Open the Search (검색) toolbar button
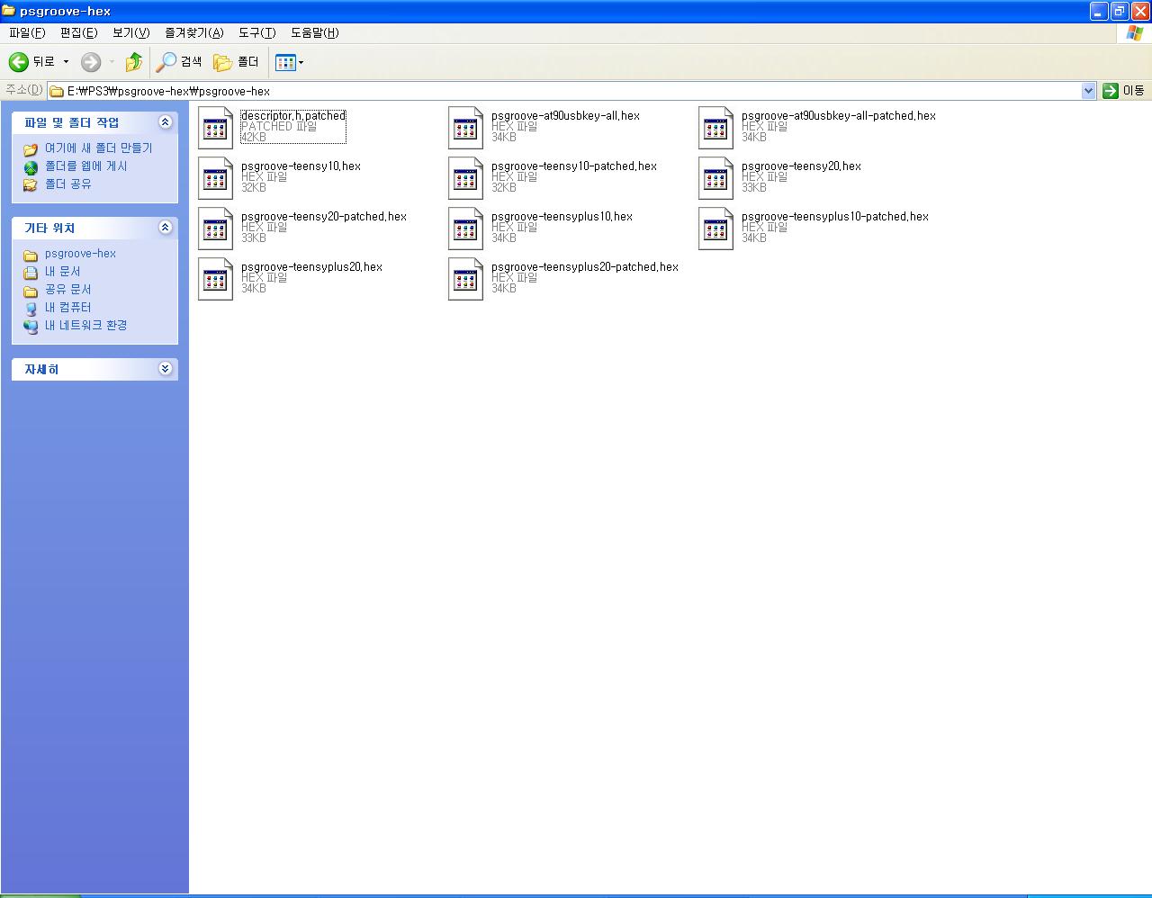 [x=179, y=61]
